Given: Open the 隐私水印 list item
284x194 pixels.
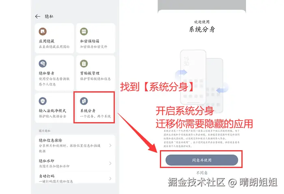Looking at the screenshot, I should 75,163.
